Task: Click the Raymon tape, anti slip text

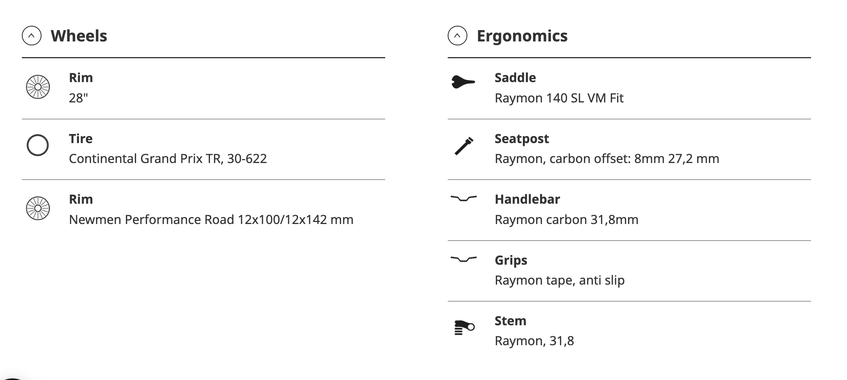Action: [x=559, y=280]
